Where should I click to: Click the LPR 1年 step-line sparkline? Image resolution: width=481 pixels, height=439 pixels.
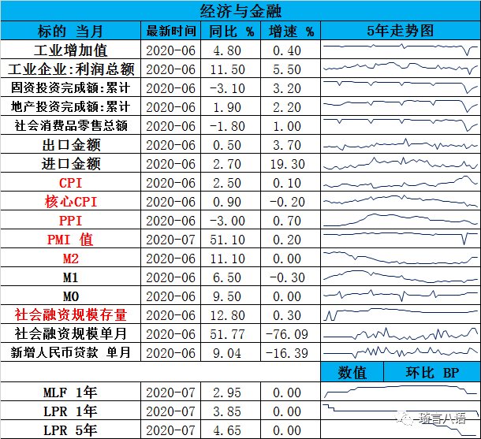click(x=401, y=411)
